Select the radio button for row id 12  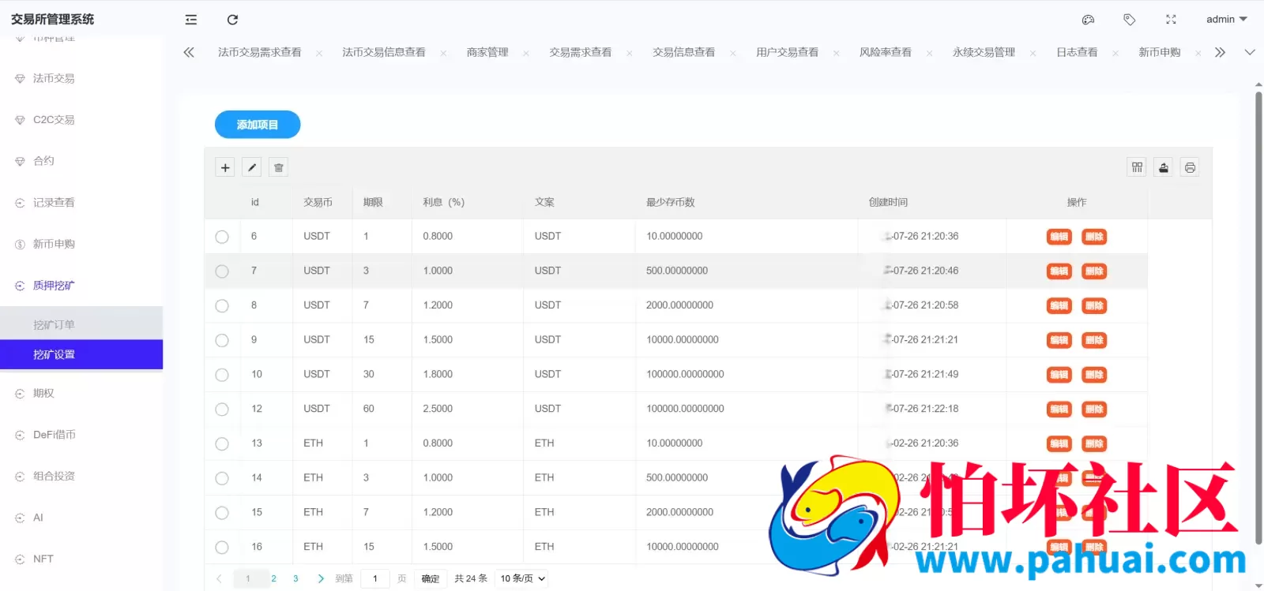pos(222,410)
